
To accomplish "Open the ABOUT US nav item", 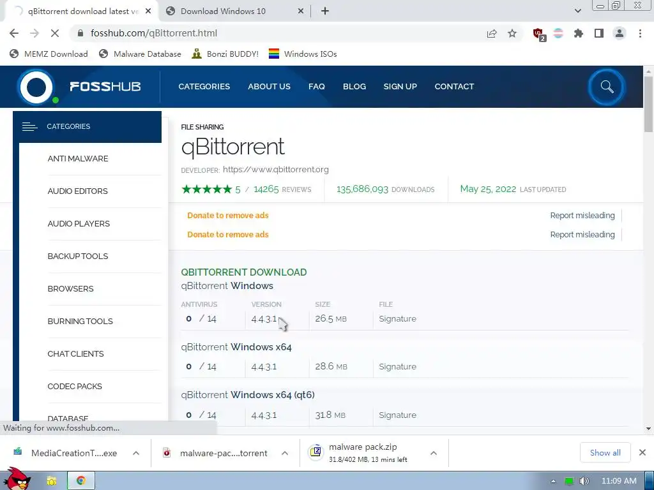I will [269, 86].
